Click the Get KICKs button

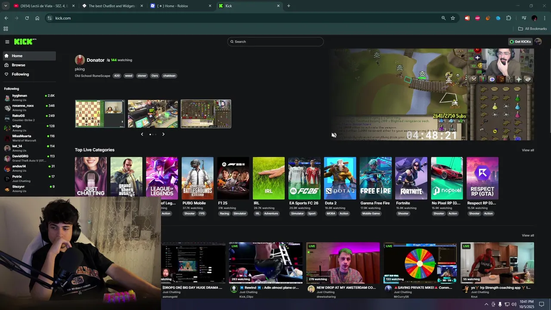point(520,42)
